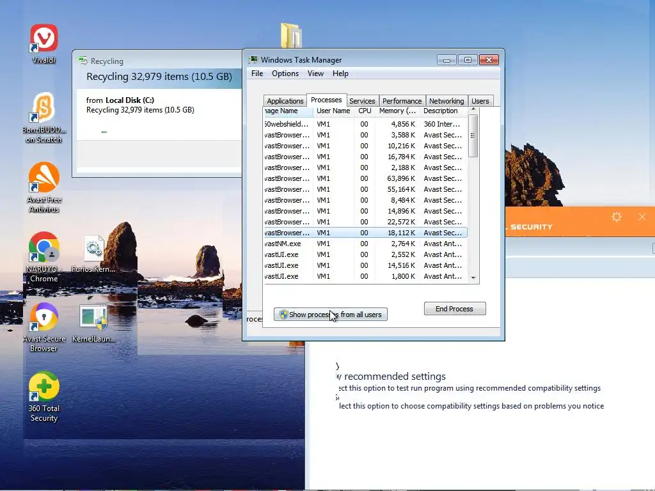Viewport: 655px width, 491px height.
Task: Sort processes by Description column header
Action: [x=444, y=111]
